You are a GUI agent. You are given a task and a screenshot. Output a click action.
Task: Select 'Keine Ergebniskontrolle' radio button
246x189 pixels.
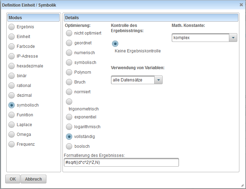pos(115,44)
